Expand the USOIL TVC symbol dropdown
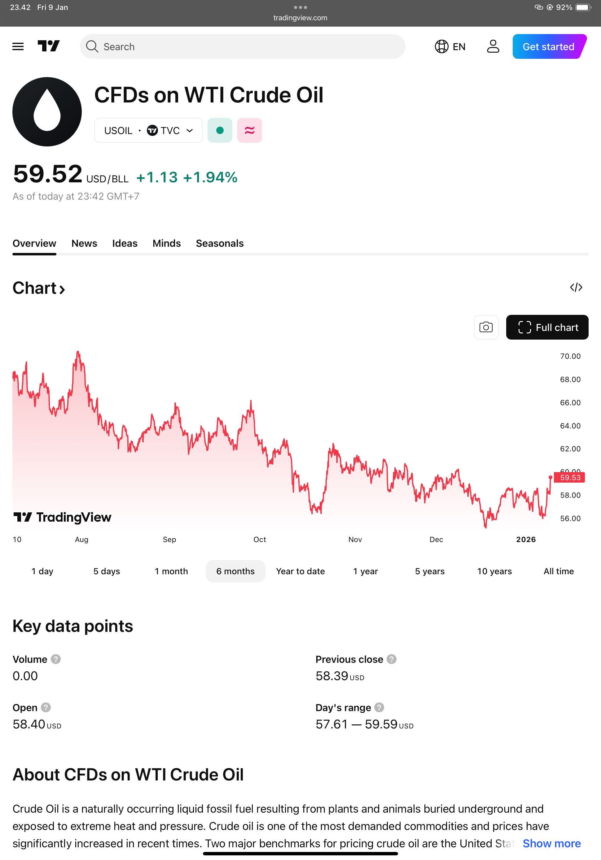This screenshot has height=860, width=601. coord(148,130)
